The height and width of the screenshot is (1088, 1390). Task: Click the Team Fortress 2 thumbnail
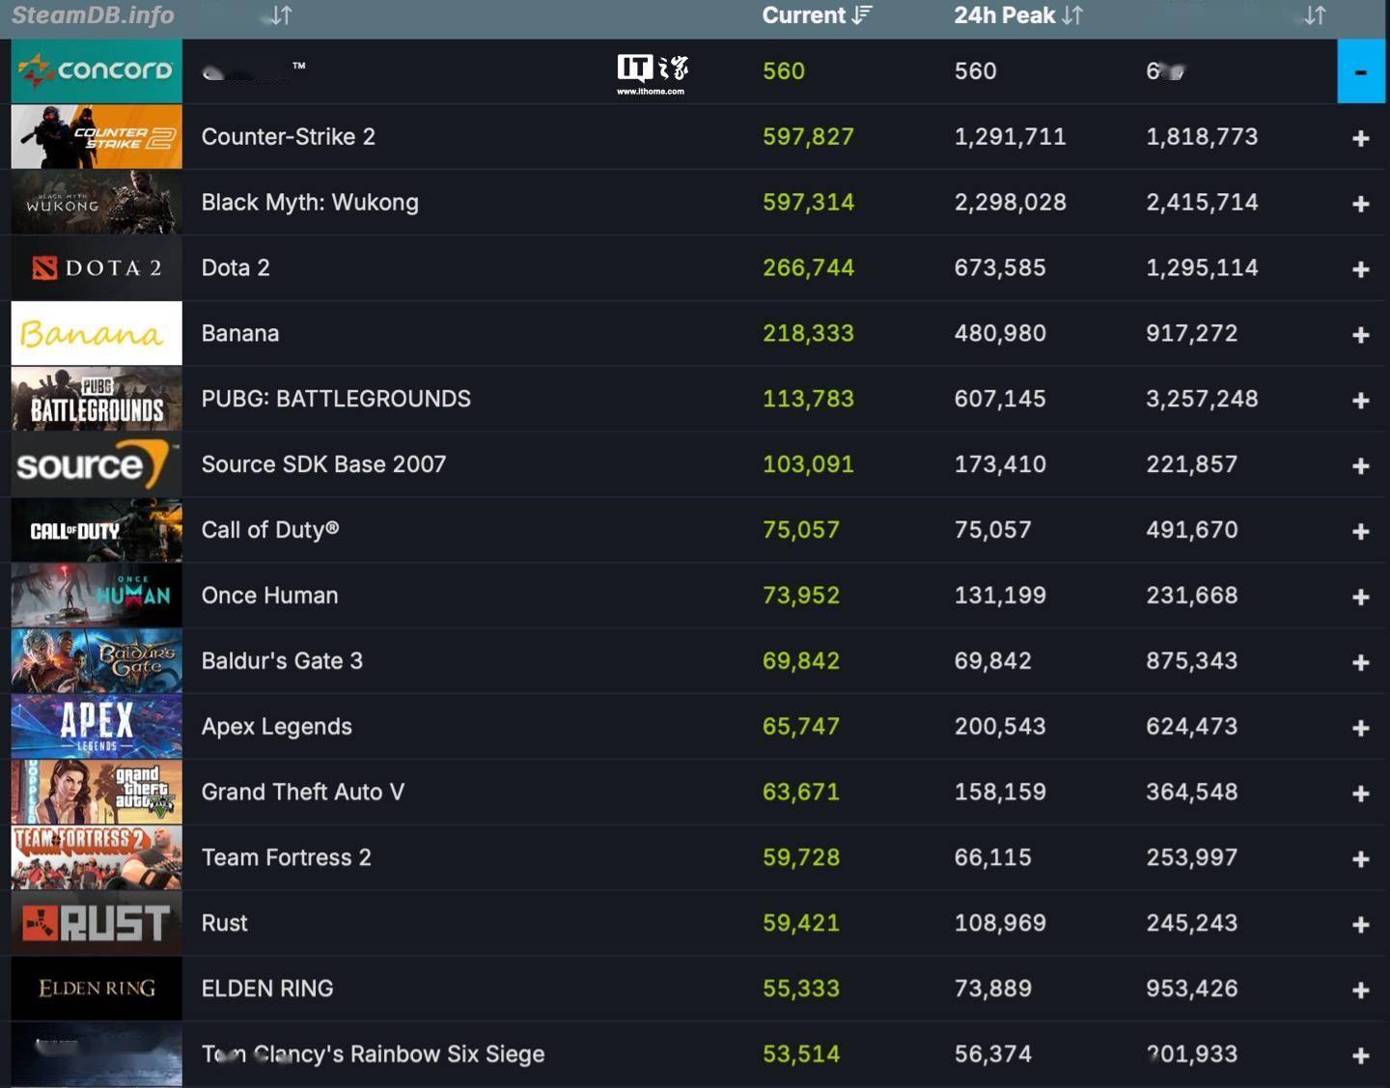coord(97,858)
